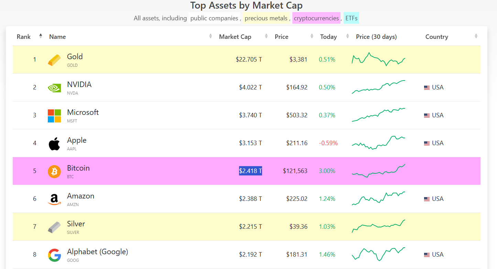Open the Apple asset page

click(x=77, y=140)
